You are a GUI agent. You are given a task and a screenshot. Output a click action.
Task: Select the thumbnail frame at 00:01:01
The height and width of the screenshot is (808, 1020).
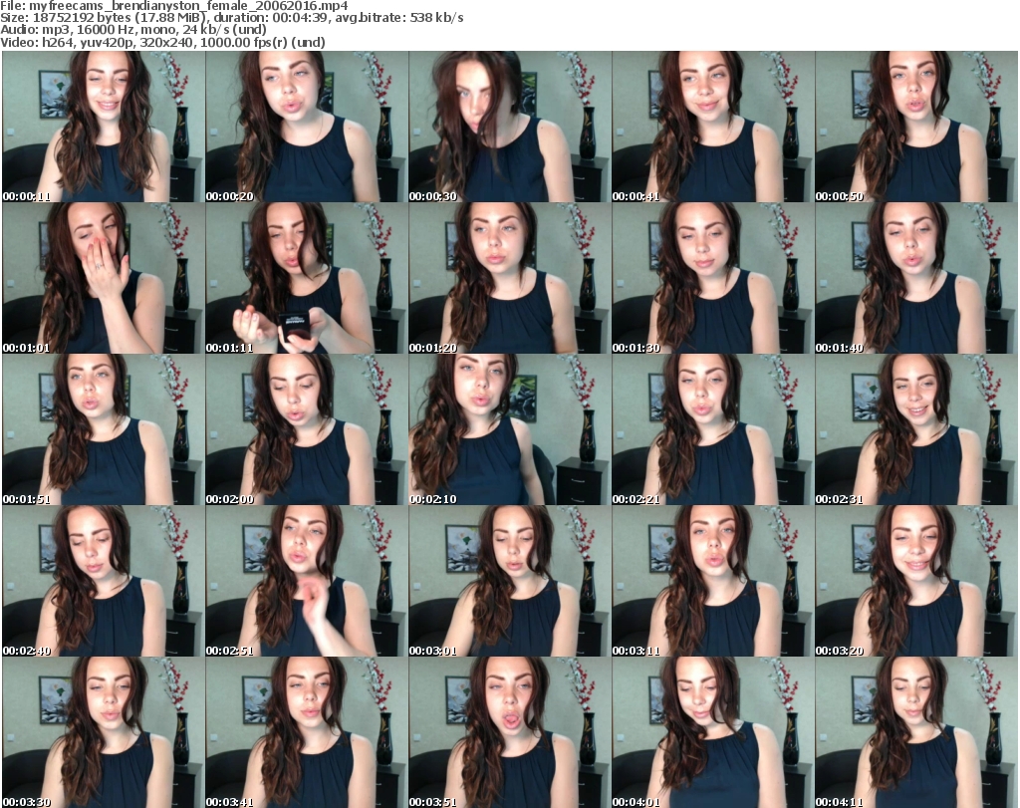pos(104,278)
